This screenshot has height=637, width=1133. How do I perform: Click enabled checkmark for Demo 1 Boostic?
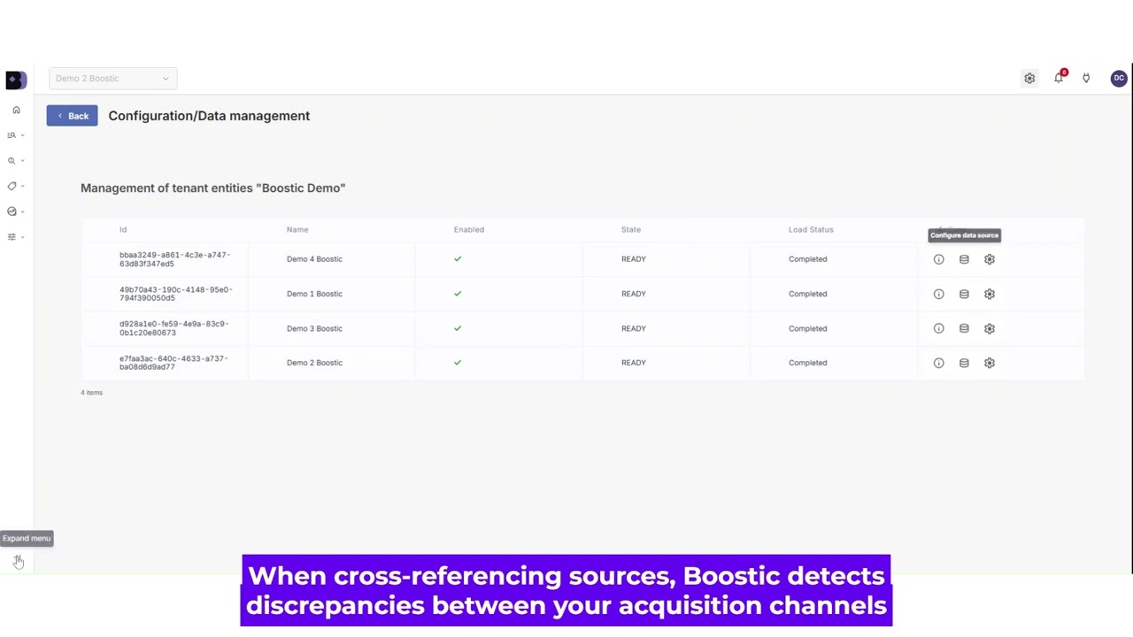[x=458, y=294]
